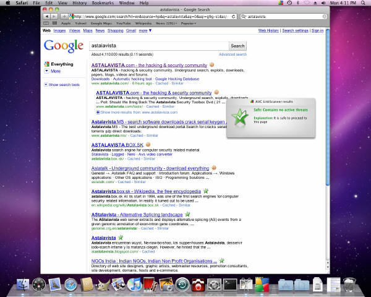
Task: Click the Safari compass icon in dock
Action: point(70,285)
